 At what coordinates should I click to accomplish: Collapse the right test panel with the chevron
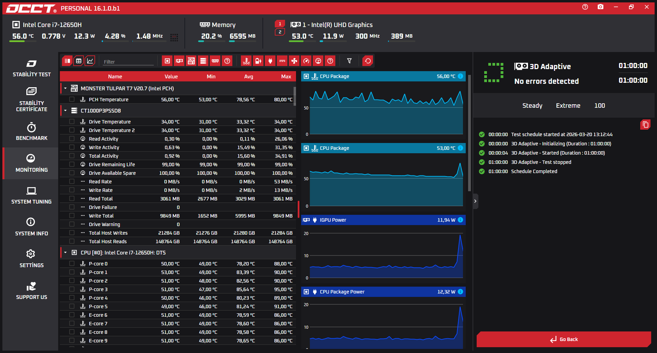475,201
